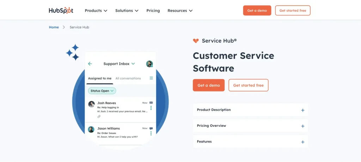This screenshot has height=162, width=361.
Task: Open the hamburger list menu icon
Action: pyautogui.click(x=151, y=78)
